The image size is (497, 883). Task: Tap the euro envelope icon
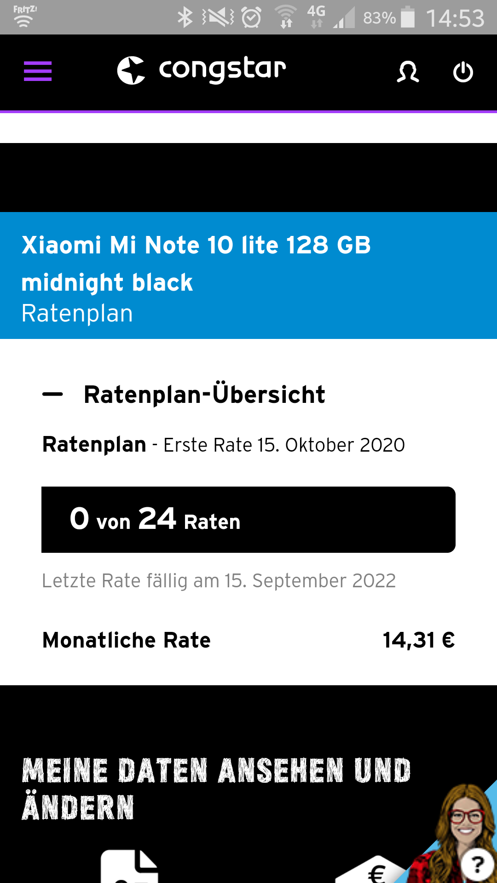pos(375,871)
